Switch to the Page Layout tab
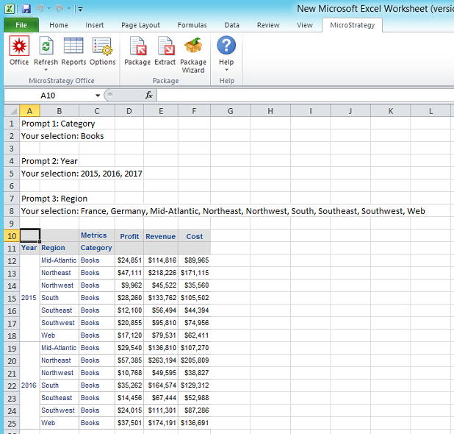Screen dimensions: 454x434 click(x=140, y=25)
